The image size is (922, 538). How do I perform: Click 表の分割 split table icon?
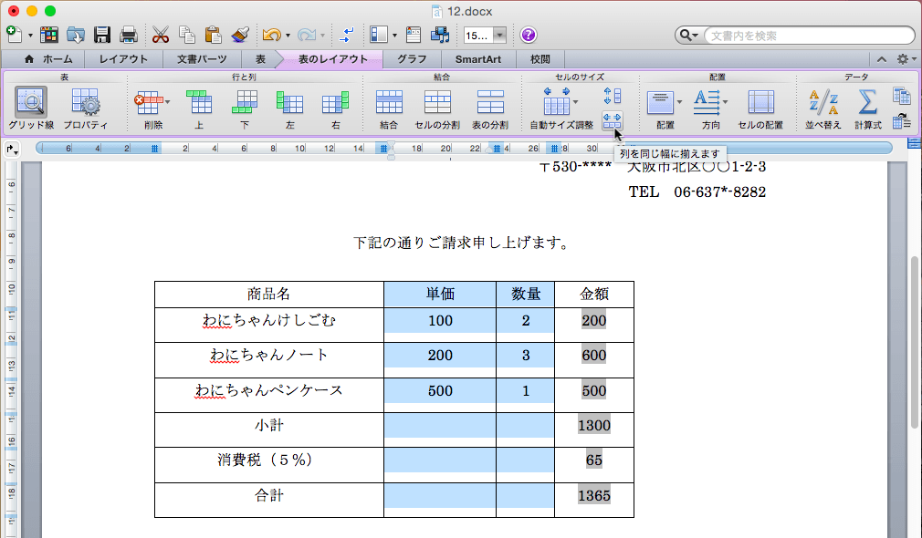pos(490,102)
